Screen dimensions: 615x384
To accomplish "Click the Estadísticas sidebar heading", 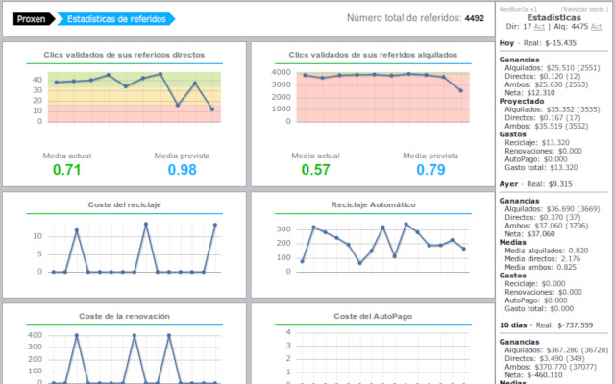I will pyautogui.click(x=553, y=18).
